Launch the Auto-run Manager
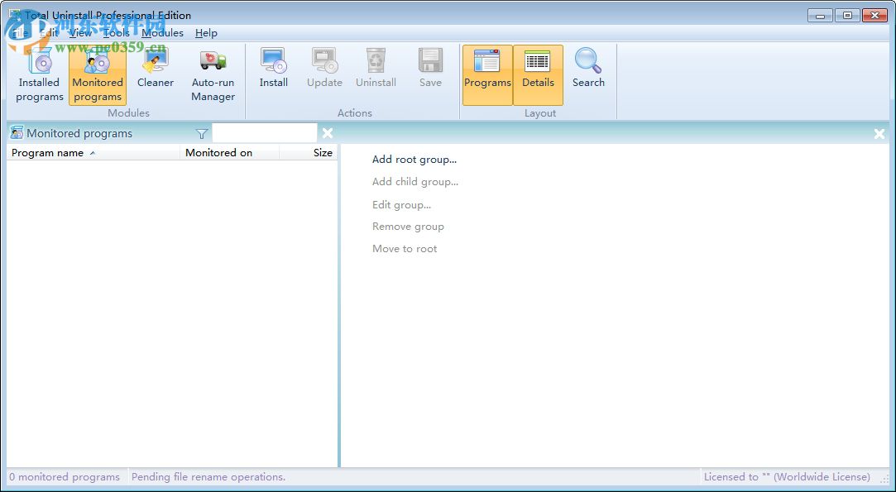This screenshot has height=492, width=896. coord(213,74)
